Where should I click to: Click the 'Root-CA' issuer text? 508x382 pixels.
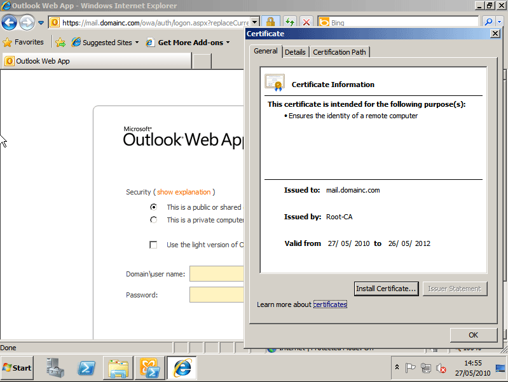340,217
